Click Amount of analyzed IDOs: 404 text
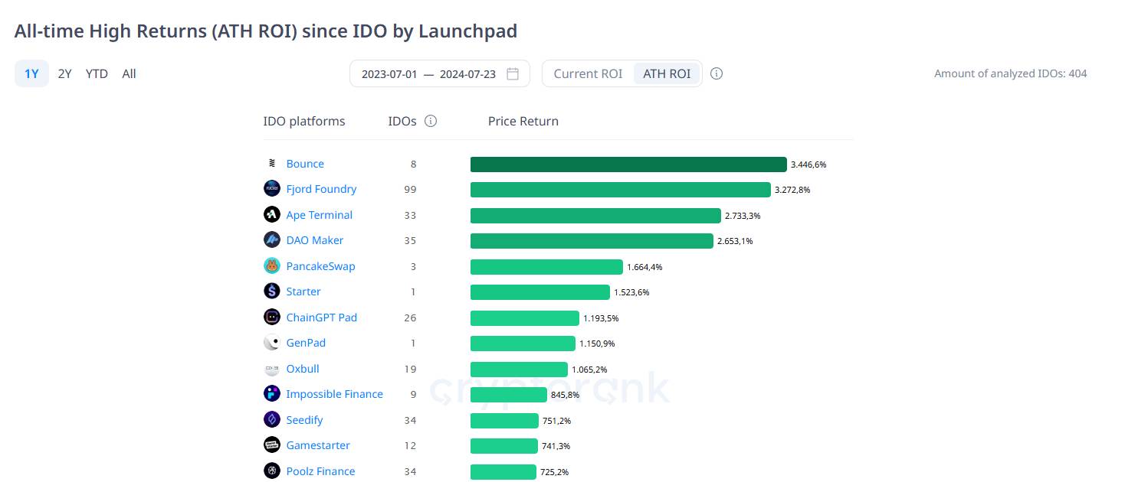Image resolution: width=1138 pixels, height=482 pixels. pos(1011,73)
